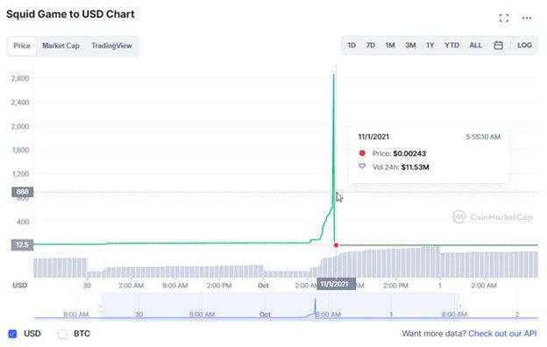Select the 1M time range
The height and width of the screenshot is (347, 547).
[x=390, y=46]
